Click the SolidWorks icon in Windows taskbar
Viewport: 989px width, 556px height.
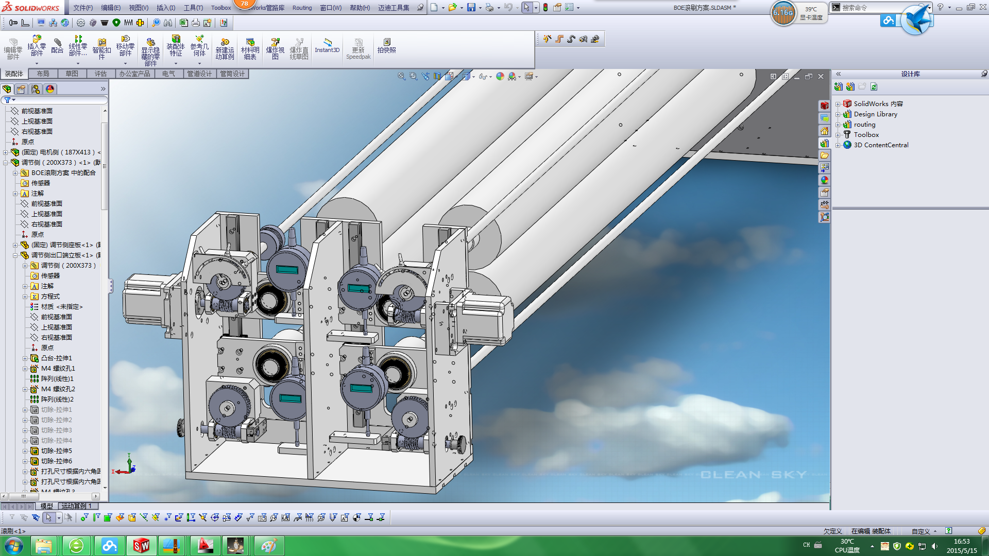(x=141, y=546)
